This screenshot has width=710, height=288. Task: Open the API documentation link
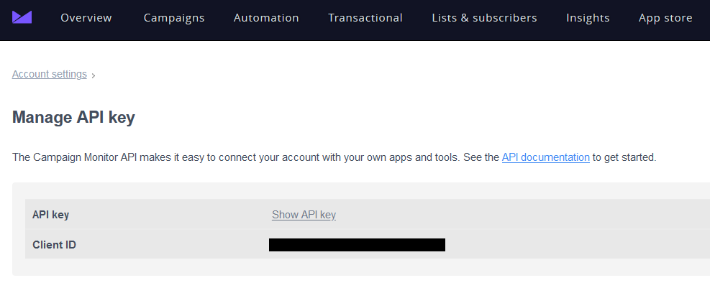point(545,157)
